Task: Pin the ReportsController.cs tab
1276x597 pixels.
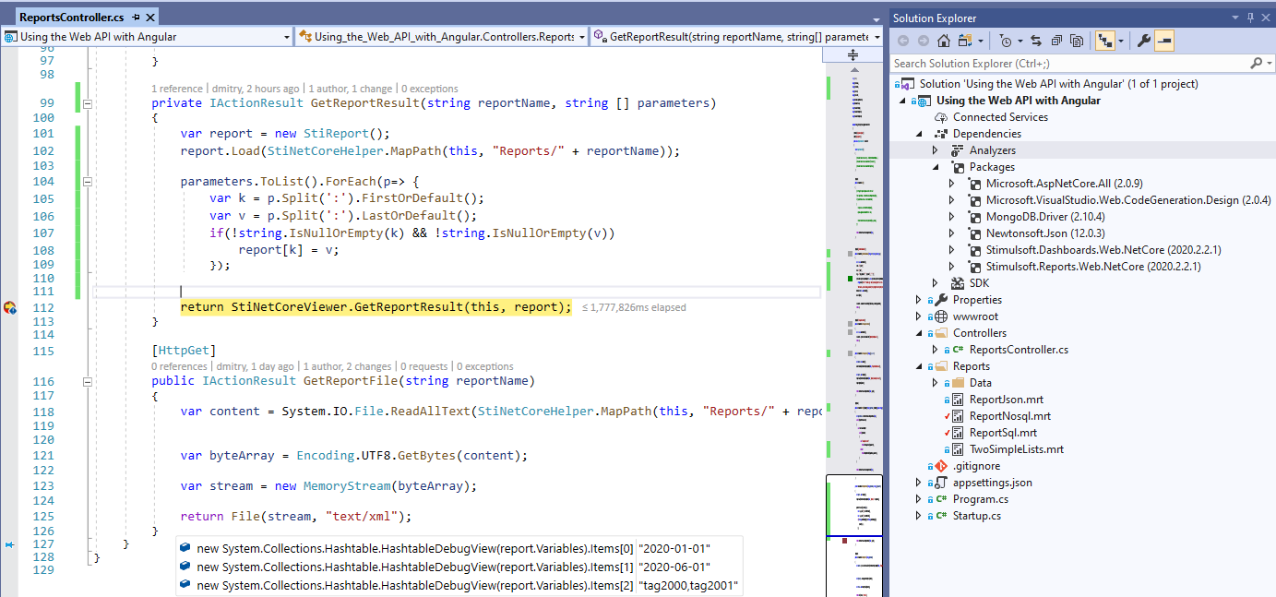Action: [x=135, y=18]
